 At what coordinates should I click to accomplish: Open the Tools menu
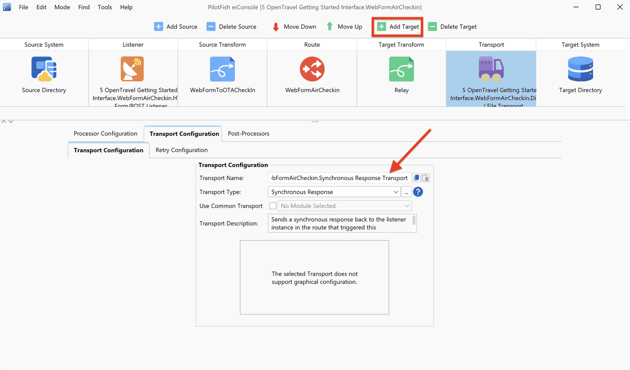pos(105,7)
